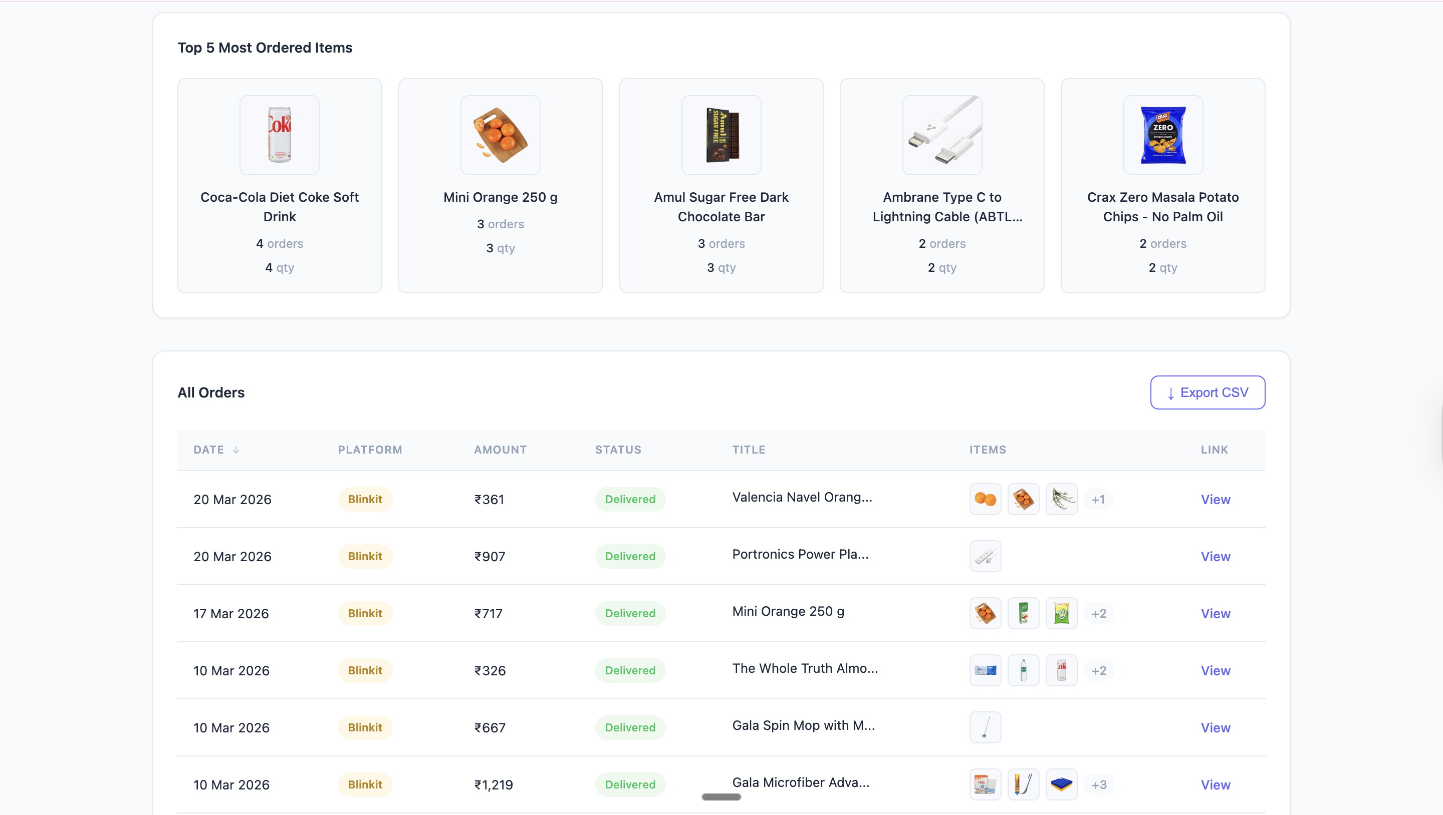1443x815 pixels.
Task: Open Ambrane Type C cable image
Action: point(941,135)
